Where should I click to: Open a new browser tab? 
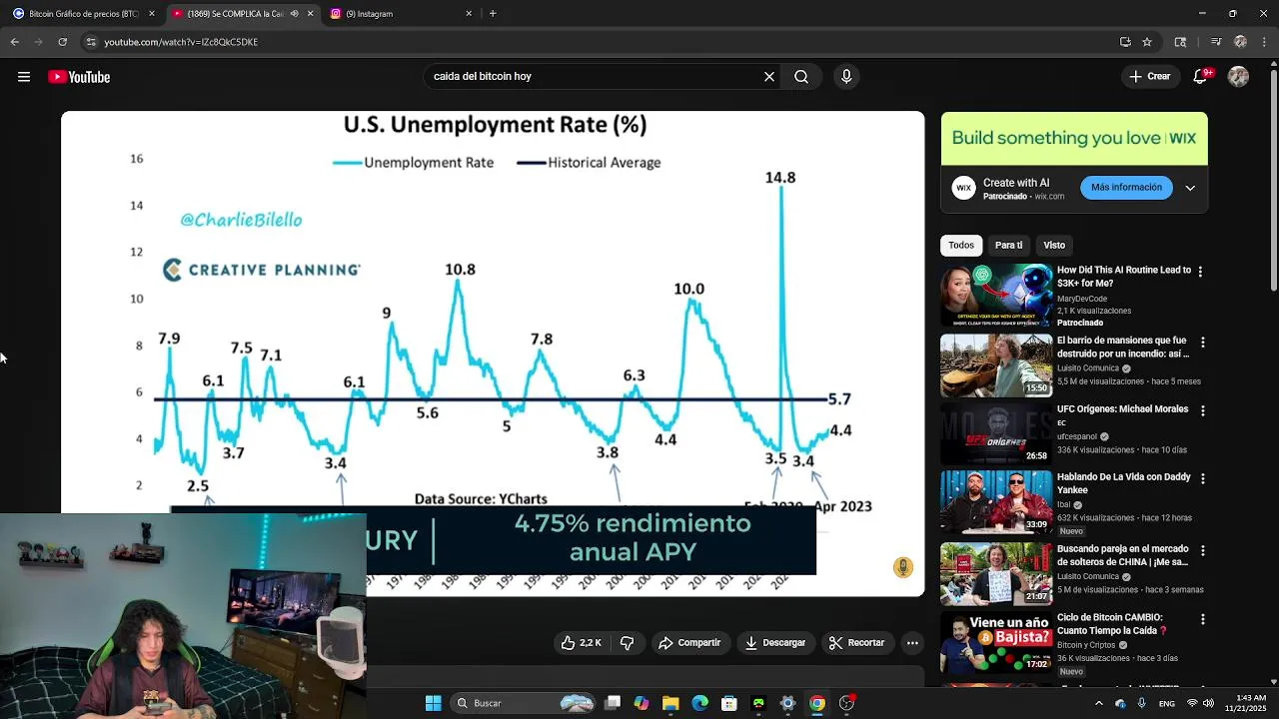coord(493,14)
